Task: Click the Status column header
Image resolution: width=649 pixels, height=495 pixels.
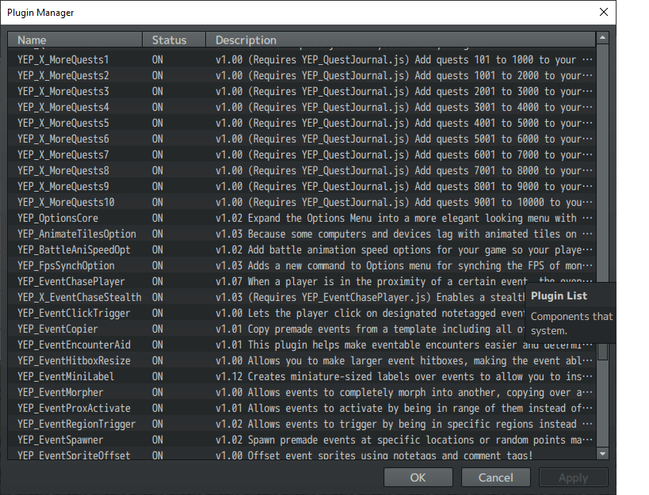Action: click(x=174, y=40)
